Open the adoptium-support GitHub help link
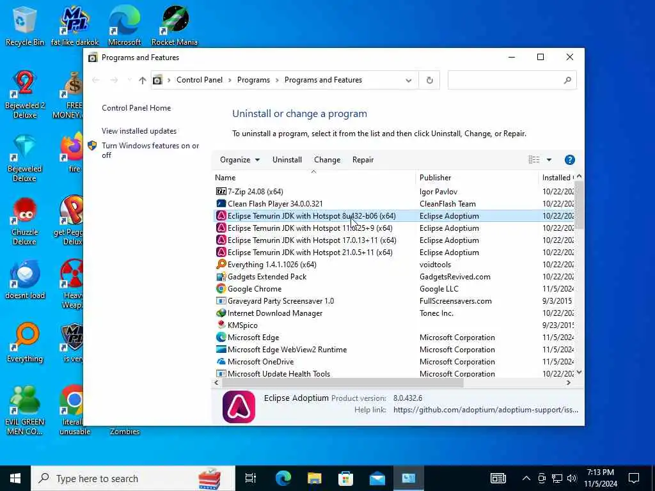This screenshot has height=491, width=655. [x=486, y=410]
